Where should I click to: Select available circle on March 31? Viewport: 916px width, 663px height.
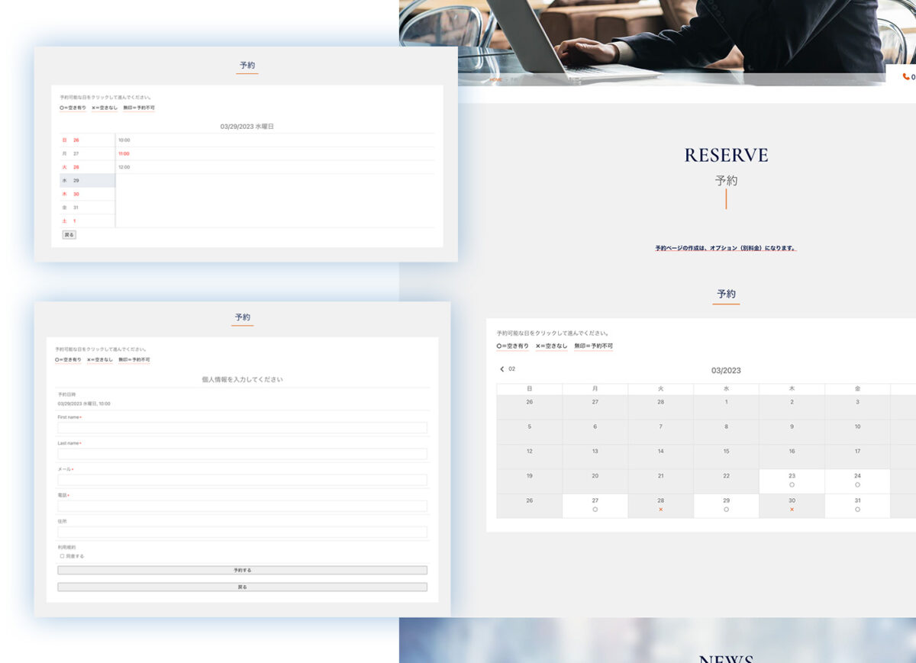[x=857, y=509]
